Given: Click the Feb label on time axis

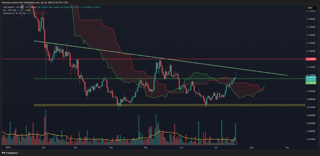Looking at the screenshot, I should pyautogui.click(x=43, y=147).
